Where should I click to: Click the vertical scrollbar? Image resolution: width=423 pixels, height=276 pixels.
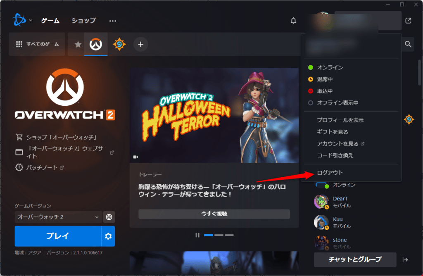point(420,73)
